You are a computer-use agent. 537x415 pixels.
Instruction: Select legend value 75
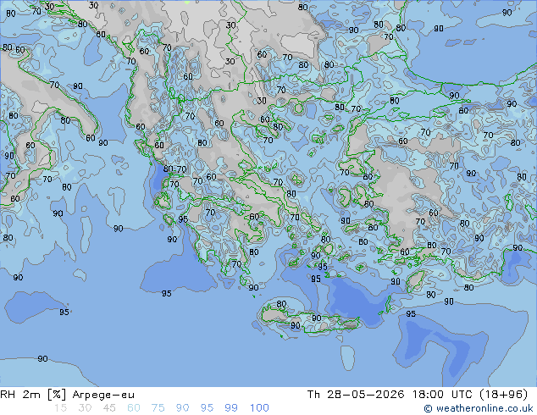158,408
